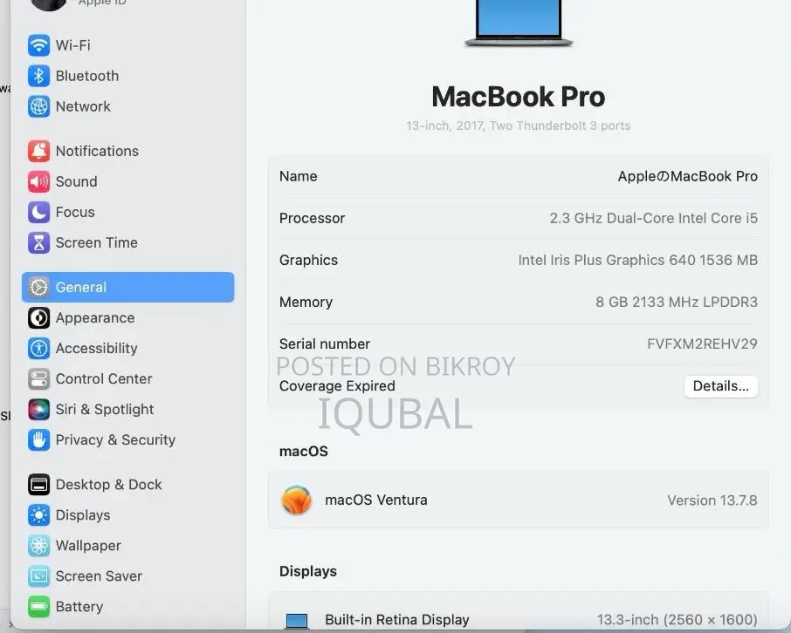Select Bluetooth label in sidebar
This screenshot has width=791, height=633.
point(87,76)
